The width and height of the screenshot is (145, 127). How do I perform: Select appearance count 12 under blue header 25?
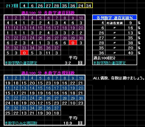pyautogui.click(x=40, y=103)
